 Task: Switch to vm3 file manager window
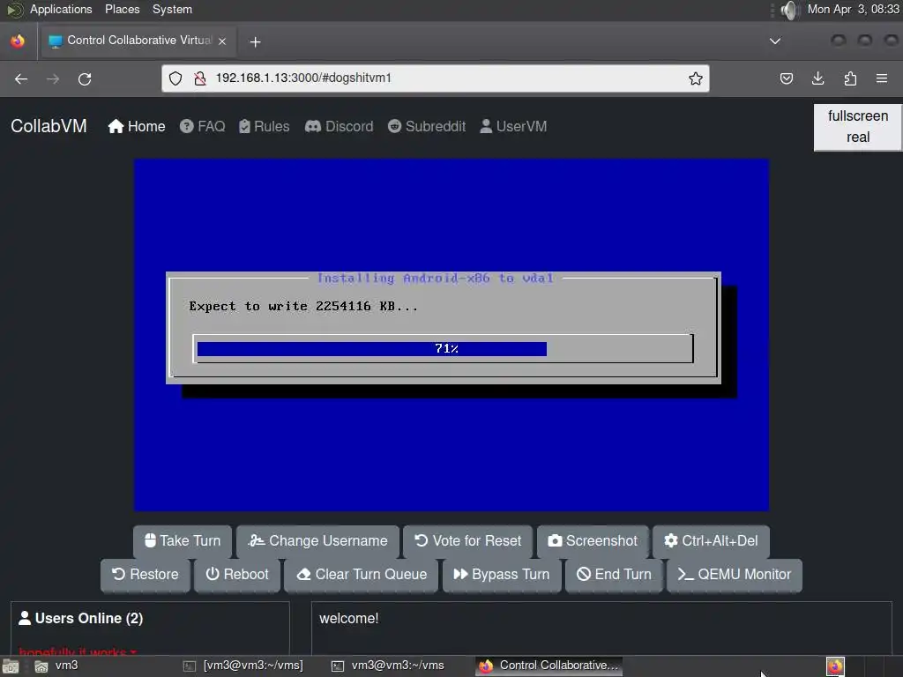coord(57,666)
